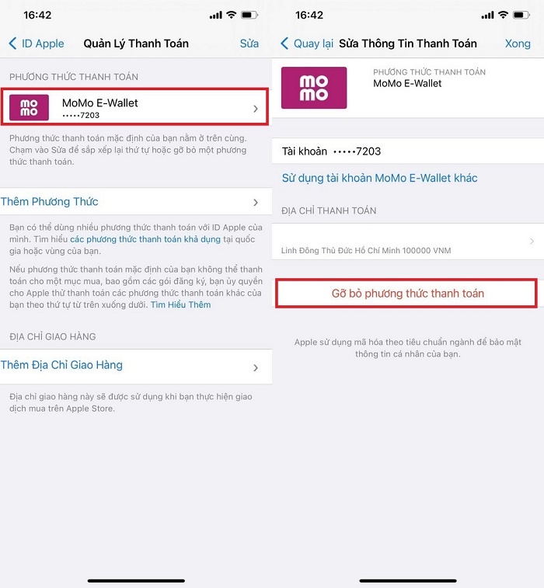The width and height of the screenshot is (544, 588).
Task: Tap the right screen's Wi-Fi icon
Action: (503, 15)
